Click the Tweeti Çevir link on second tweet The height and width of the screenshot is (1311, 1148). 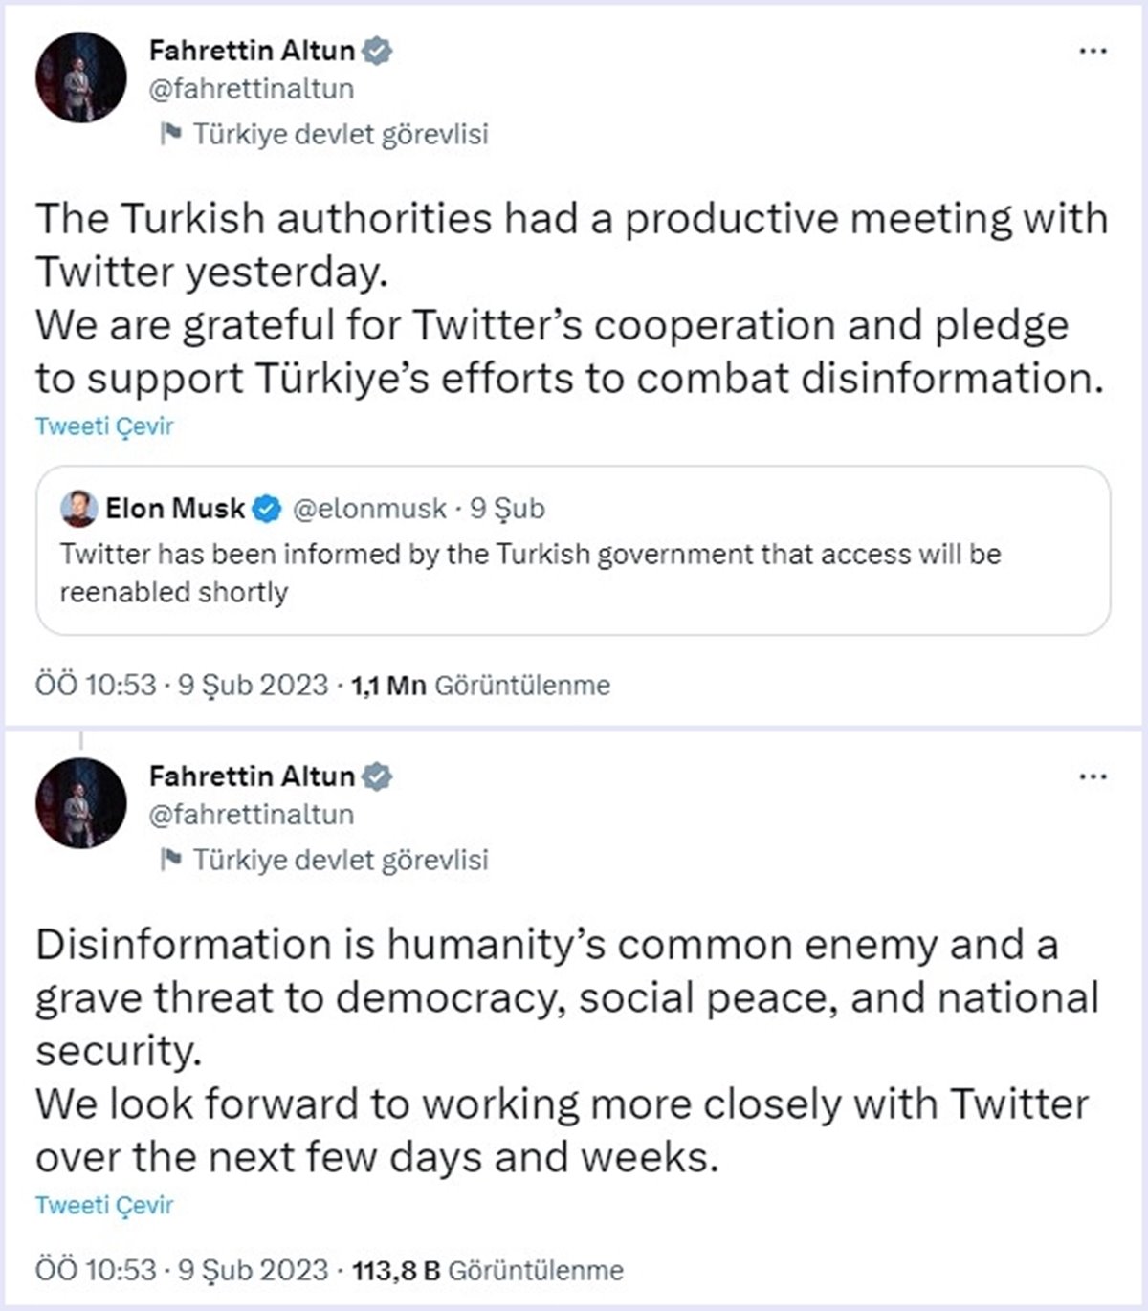103,1205
